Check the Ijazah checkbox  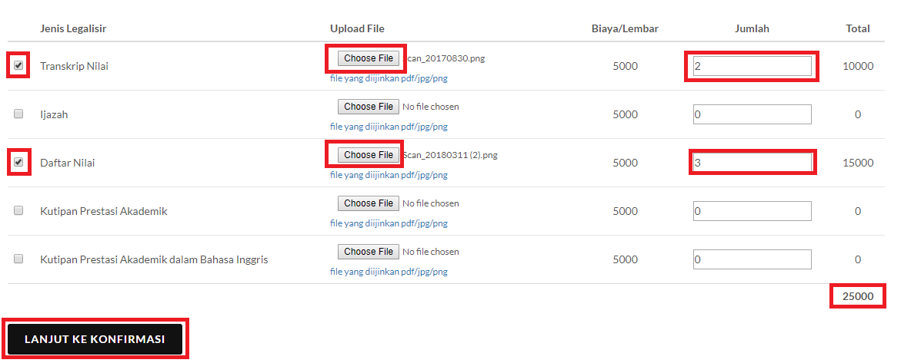(x=18, y=114)
